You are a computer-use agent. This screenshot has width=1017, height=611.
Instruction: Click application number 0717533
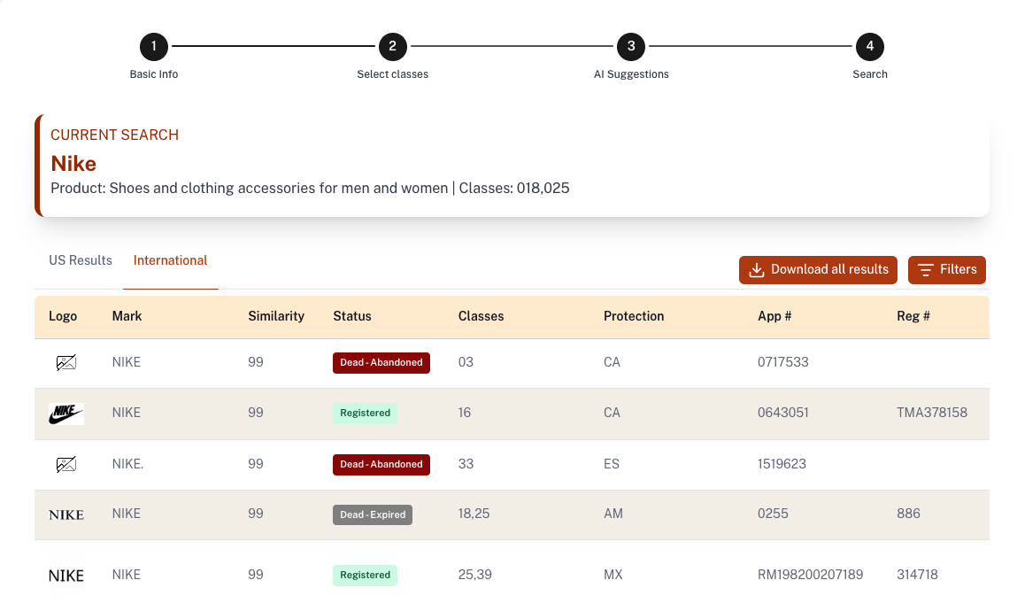782,362
